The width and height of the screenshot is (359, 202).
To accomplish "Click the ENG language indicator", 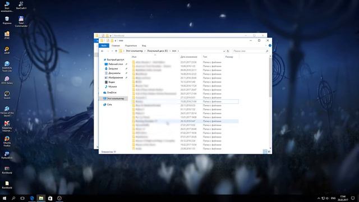I will tap(333, 198).
